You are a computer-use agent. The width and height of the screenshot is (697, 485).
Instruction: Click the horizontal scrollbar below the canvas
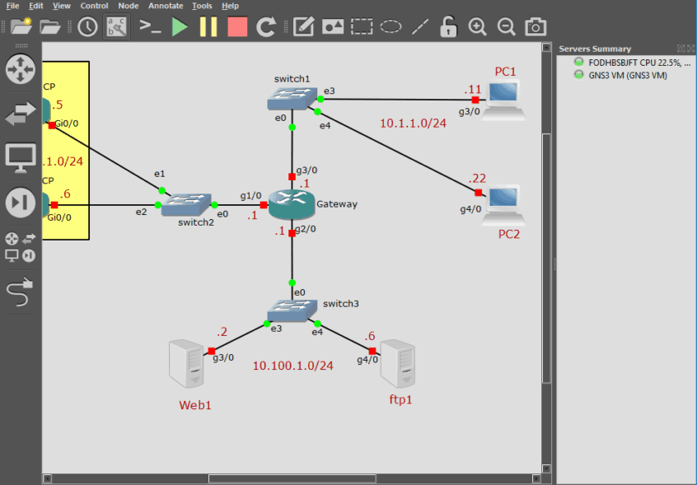point(292,478)
